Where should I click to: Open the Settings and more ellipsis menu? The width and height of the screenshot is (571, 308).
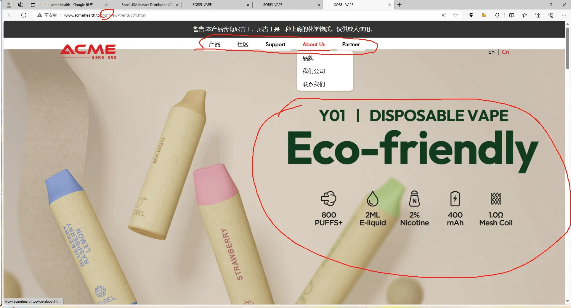click(564, 15)
